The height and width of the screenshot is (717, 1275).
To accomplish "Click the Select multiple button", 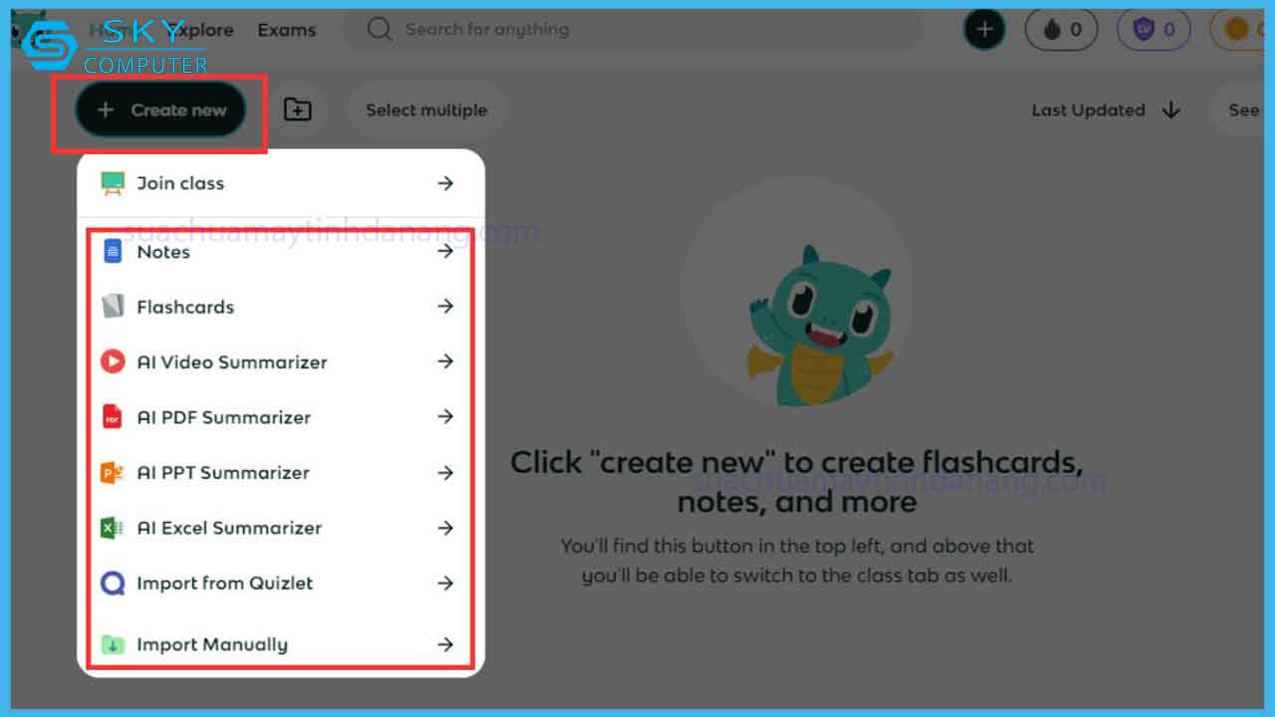I will [x=426, y=111].
